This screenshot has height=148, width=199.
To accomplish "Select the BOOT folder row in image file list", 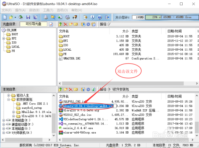I will coord(128,36).
